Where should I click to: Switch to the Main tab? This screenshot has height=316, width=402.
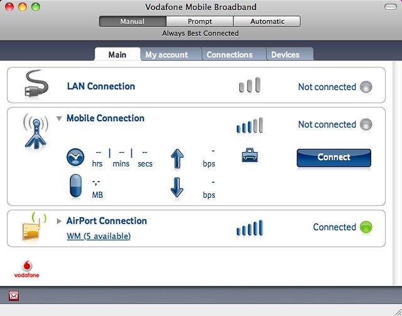click(117, 55)
